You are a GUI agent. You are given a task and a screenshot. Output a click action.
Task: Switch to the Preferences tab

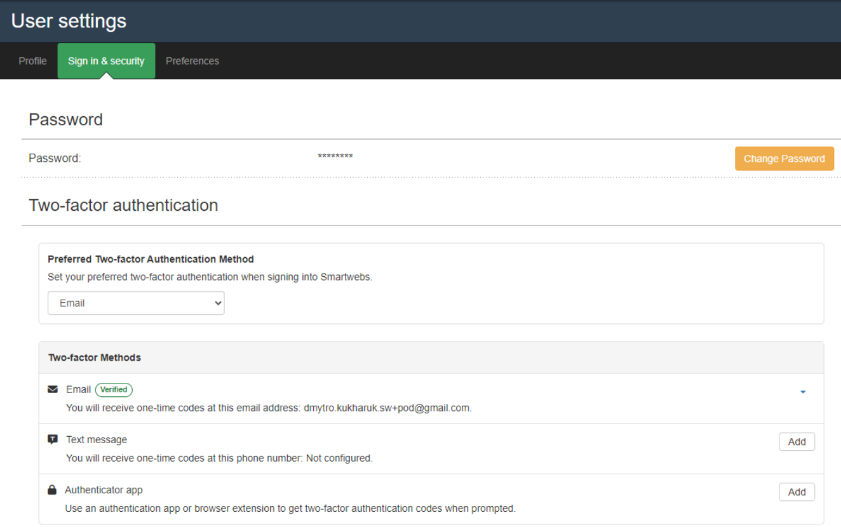(192, 61)
